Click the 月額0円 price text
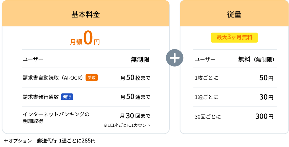The height and width of the screenshot is (147, 289). click(x=85, y=39)
